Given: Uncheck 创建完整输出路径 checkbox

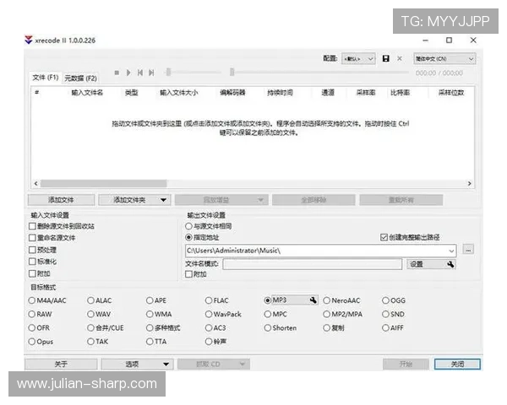Looking at the screenshot, I should pyautogui.click(x=384, y=237).
